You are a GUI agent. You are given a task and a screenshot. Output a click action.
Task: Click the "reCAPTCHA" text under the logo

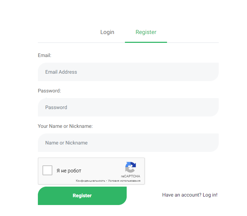coord(130,176)
